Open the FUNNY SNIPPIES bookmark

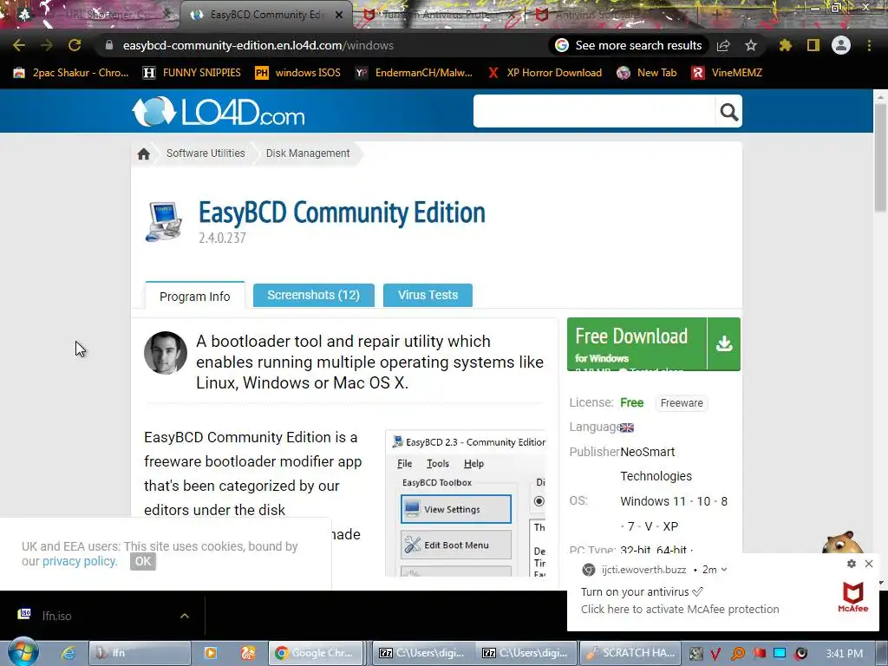[192, 73]
